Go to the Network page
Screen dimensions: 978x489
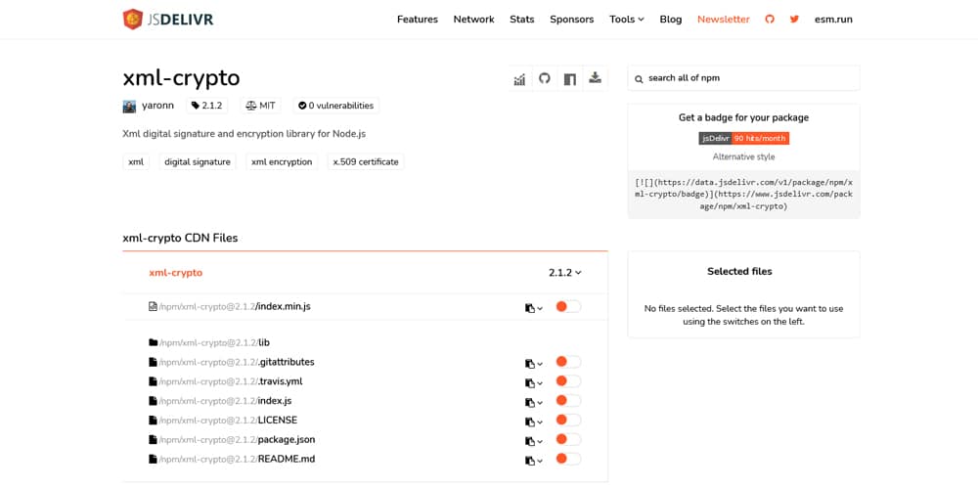(474, 20)
